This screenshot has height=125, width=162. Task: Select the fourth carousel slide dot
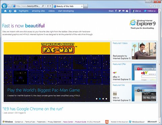pos(106,99)
